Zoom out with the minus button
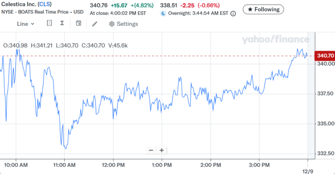Viewport: 335px width, 174px height. tap(151, 150)
